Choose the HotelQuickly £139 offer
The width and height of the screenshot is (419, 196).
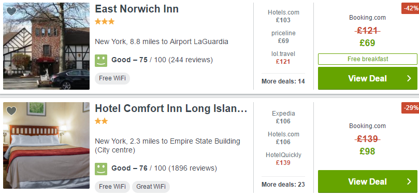point(283,159)
